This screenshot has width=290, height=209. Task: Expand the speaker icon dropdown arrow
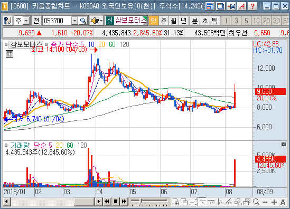pyautogui.click(x=101, y=21)
